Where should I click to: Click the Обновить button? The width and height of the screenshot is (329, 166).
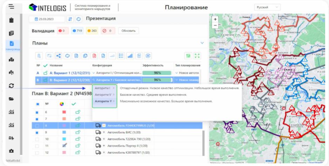pos(128,31)
